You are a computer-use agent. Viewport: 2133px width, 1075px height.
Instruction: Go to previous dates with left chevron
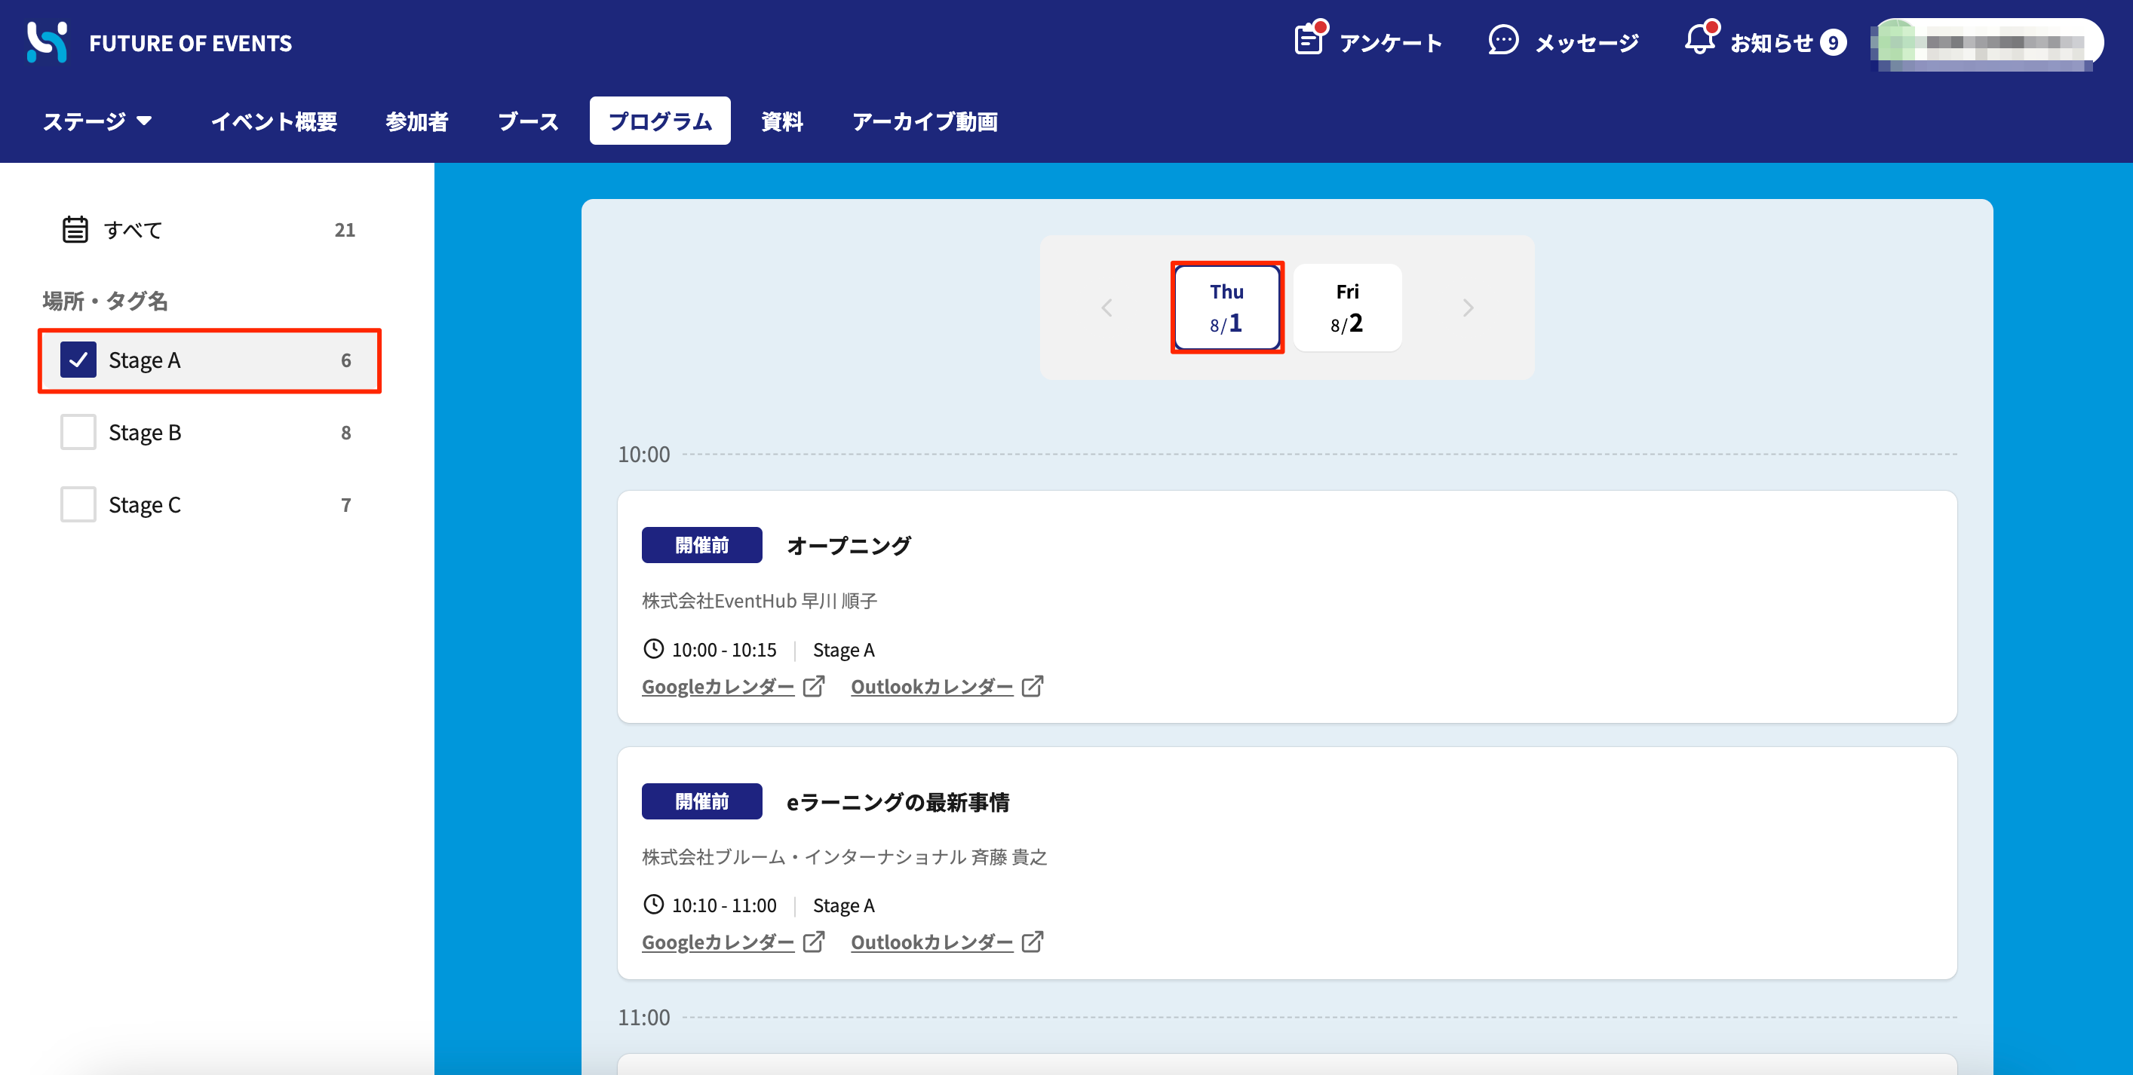tap(1106, 308)
